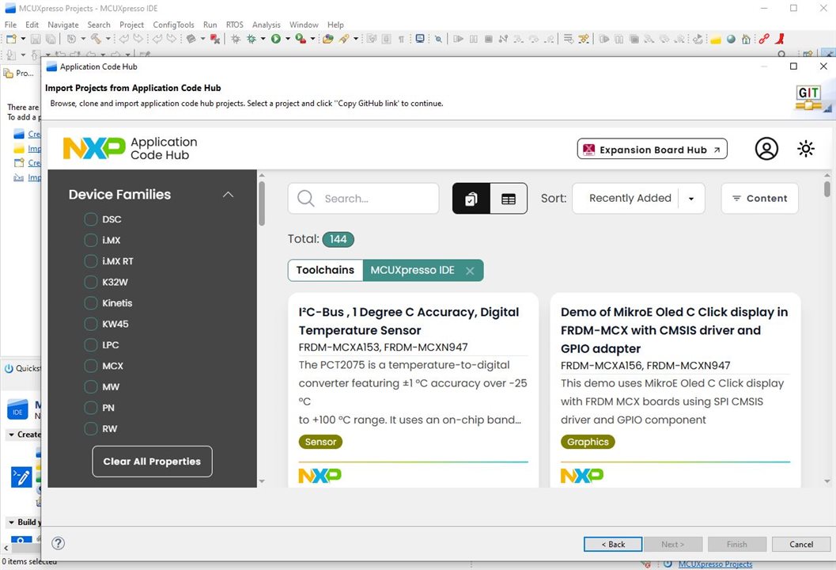Image resolution: width=836 pixels, height=570 pixels.
Task: Open the RTOS menu
Action: 235,25
